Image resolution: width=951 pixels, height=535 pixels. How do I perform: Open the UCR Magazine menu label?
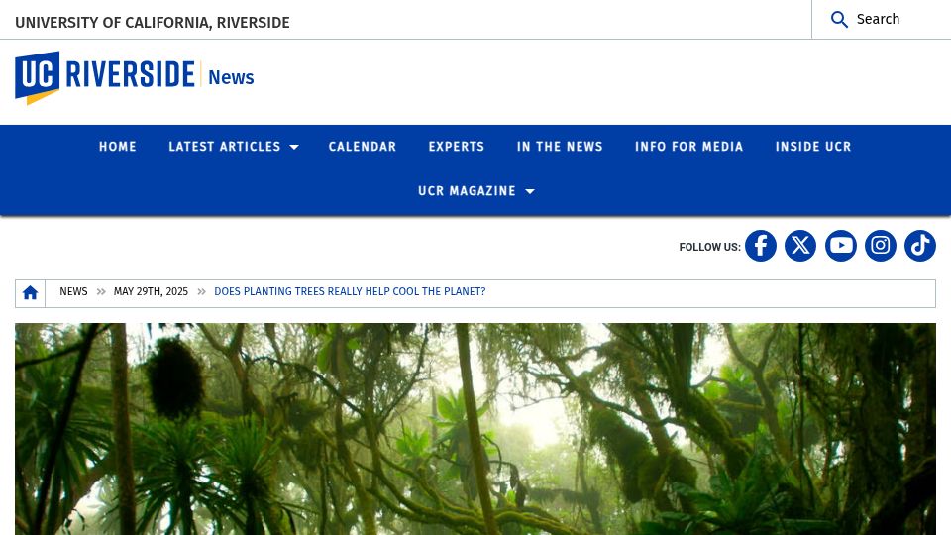pos(467,191)
